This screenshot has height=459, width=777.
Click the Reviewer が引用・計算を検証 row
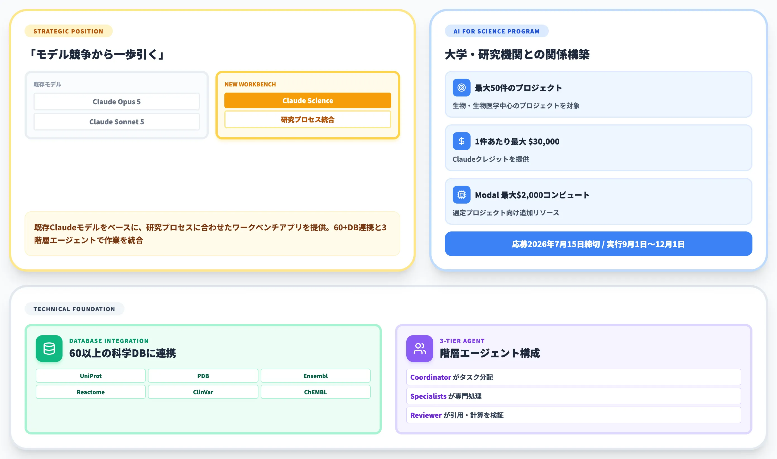tap(573, 415)
